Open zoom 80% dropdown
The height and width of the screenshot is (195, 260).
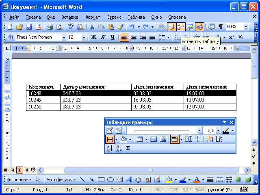(x=246, y=27)
